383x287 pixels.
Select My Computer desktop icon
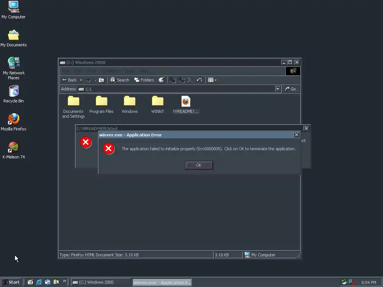[x=13, y=10]
